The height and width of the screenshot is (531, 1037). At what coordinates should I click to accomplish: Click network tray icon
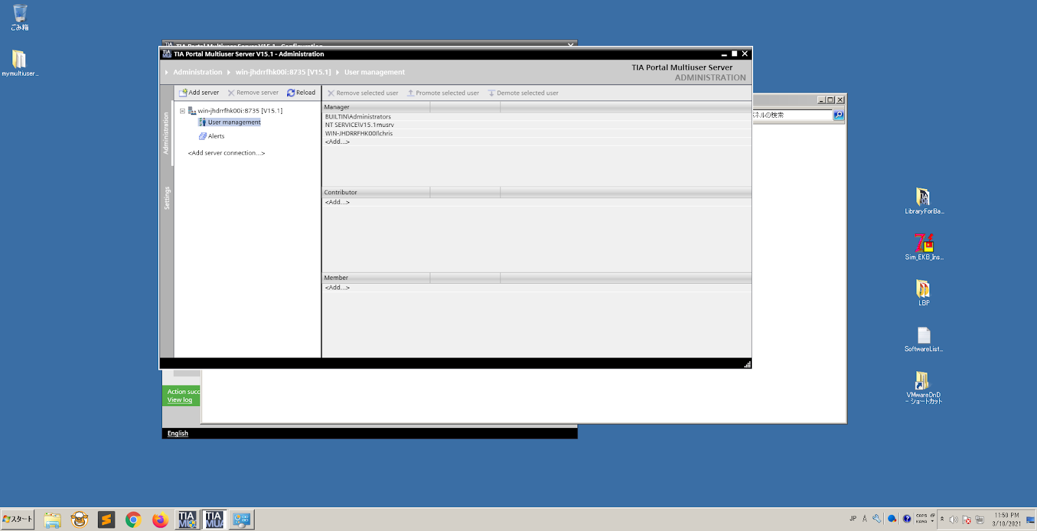tap(979, 520)
